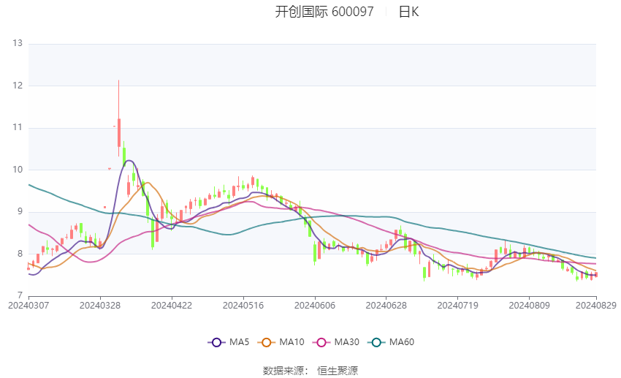Screen dimensions: 621x378
Task: Click the chart title 开创国际 600097
Action: tap(324, 12)
